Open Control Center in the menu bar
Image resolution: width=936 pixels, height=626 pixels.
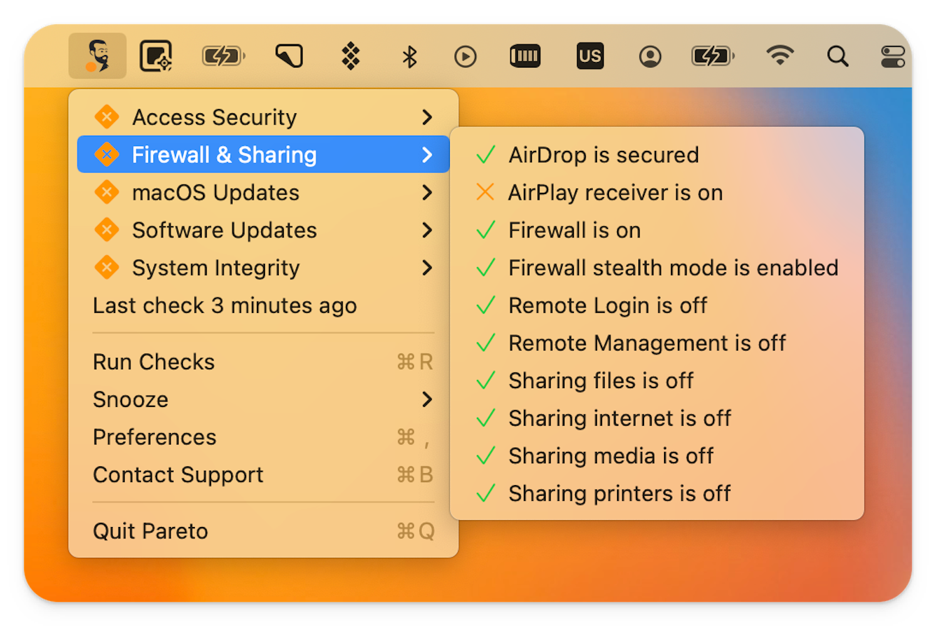pos(893,56)
